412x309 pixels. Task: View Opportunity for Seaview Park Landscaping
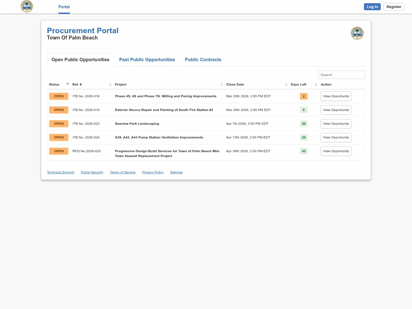[x=336, y=124]
